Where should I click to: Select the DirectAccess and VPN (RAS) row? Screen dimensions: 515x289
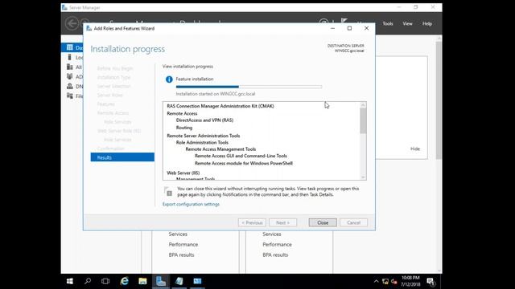(204, 120)
